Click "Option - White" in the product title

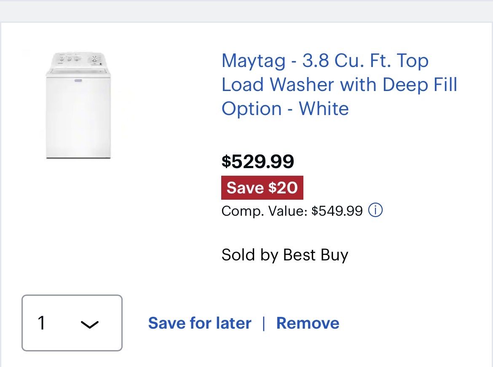[x=285, y=109]
